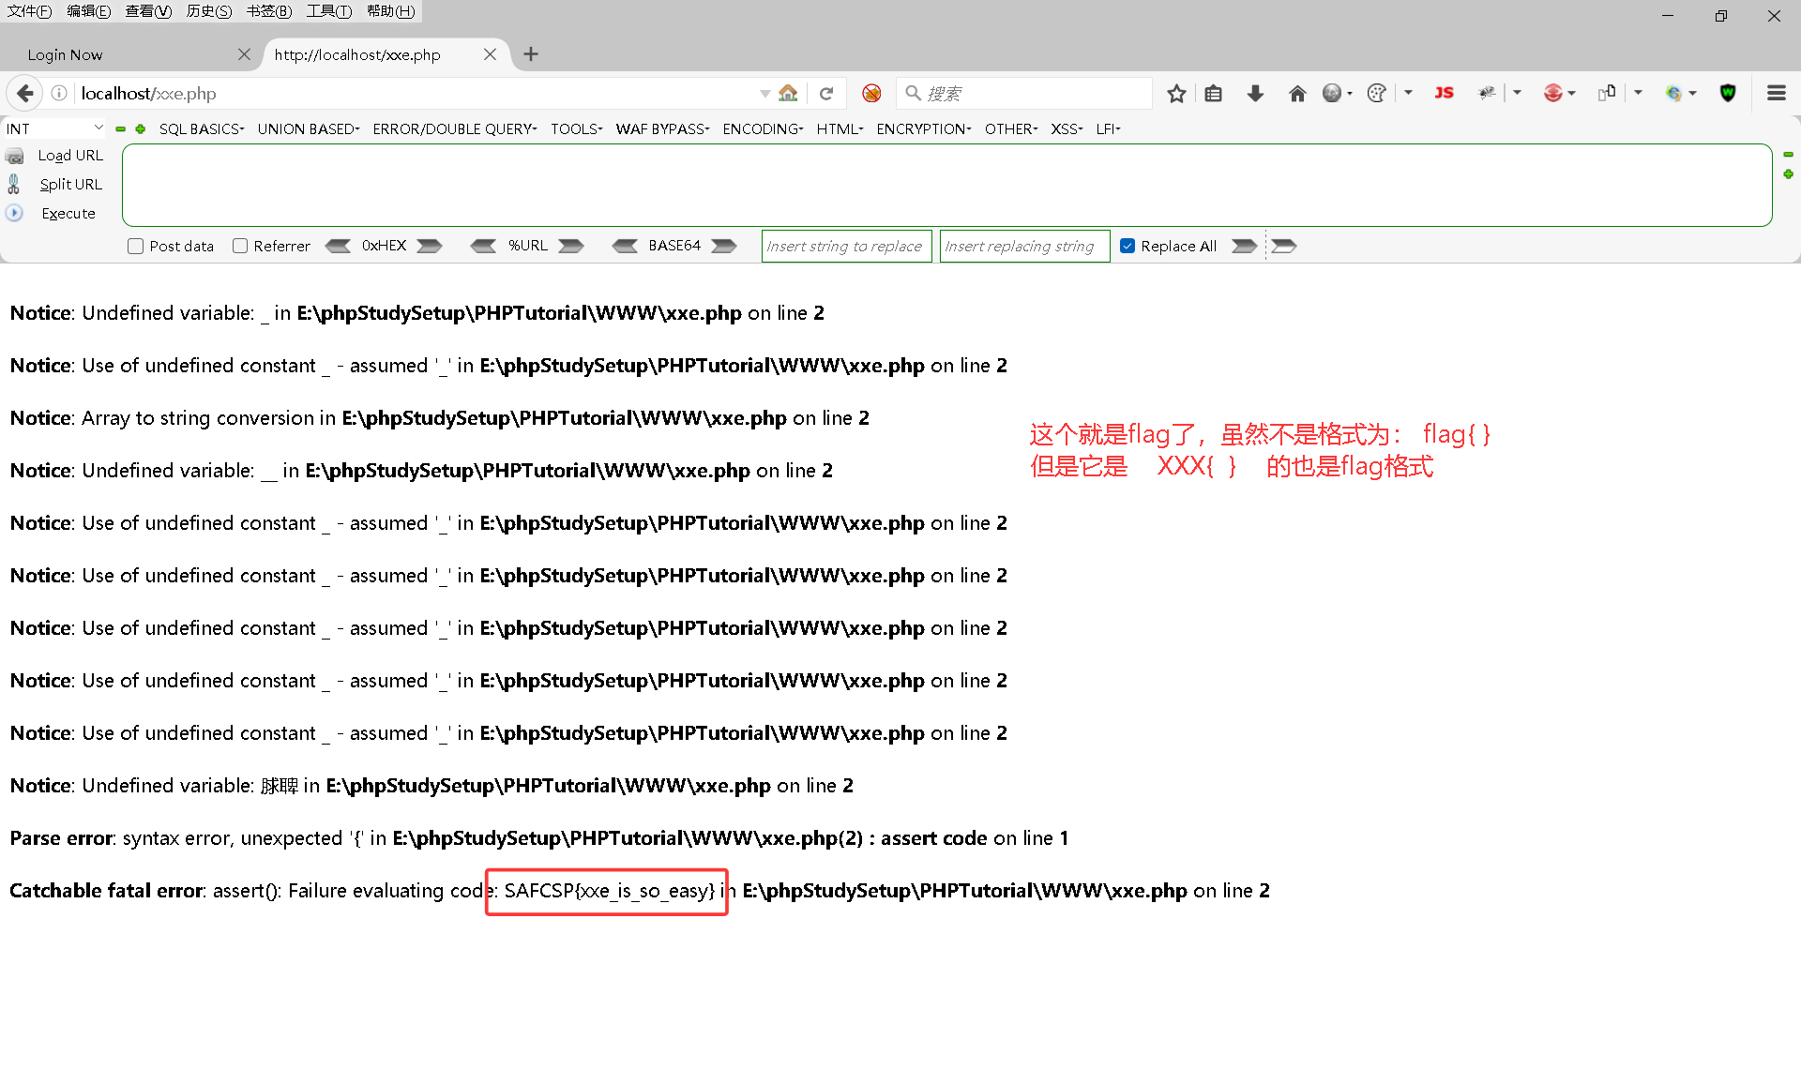This screenshot has height=1069, width=1801.
Task: Click left arrow beside 0xHEX
Action: (339, 246)
